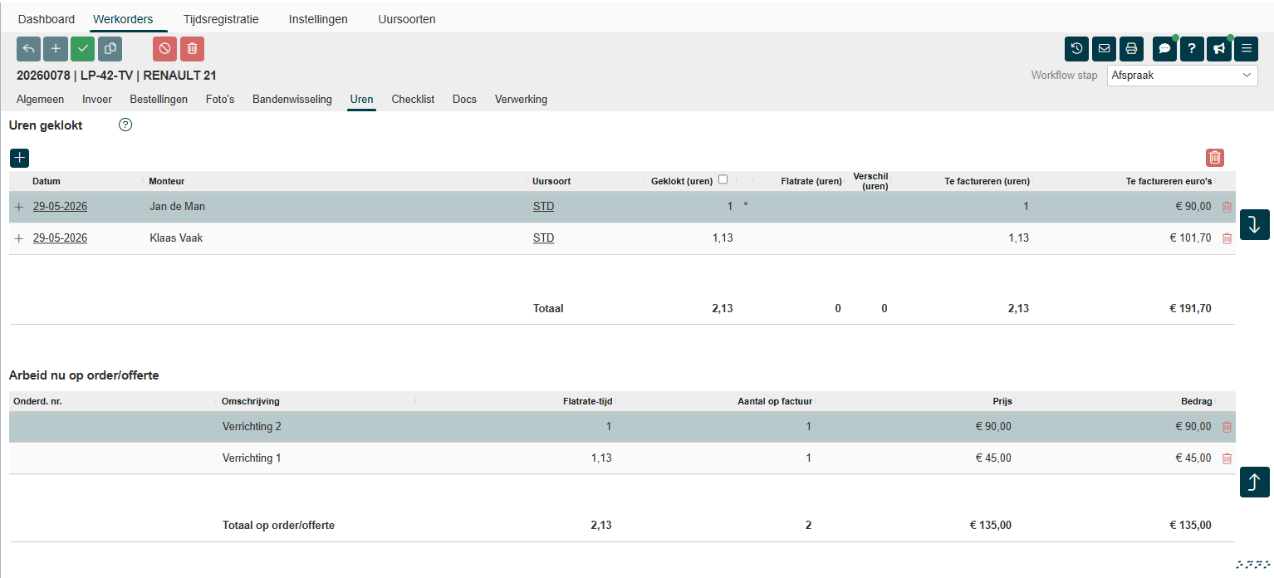This screenshot has height=578, width=1274.
Task: Open the chat bubble icon
Action: [1164, 49]
